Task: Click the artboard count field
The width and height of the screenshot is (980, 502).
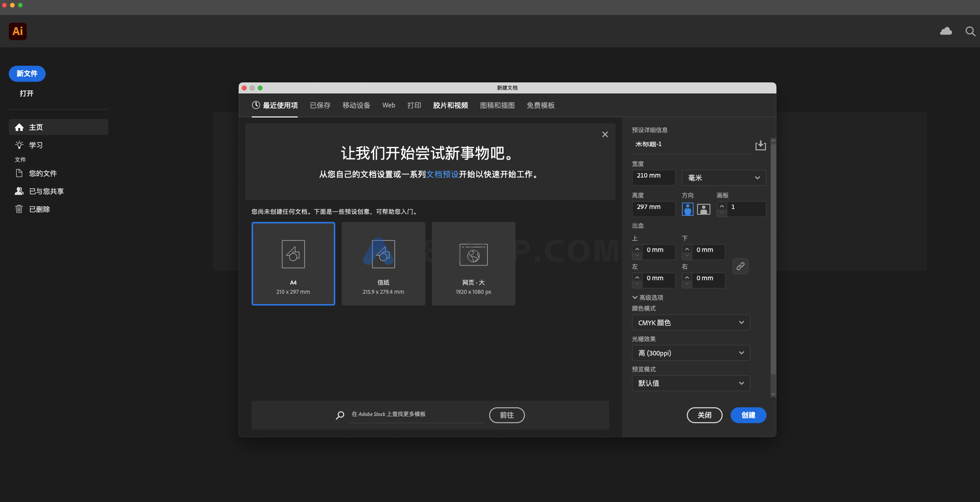Action: pyautogui.click(x=746, y=209)
